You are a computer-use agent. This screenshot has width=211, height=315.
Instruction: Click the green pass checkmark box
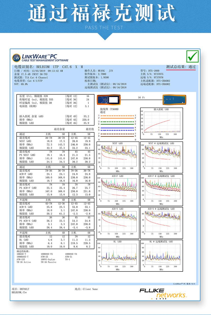click(193, 56)
